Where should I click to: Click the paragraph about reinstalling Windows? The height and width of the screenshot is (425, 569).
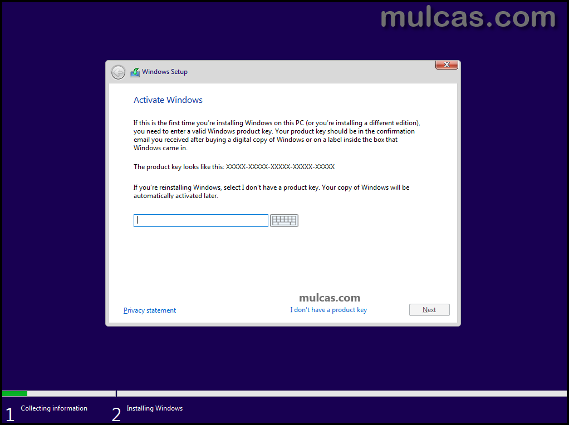[x=271, y=191]
